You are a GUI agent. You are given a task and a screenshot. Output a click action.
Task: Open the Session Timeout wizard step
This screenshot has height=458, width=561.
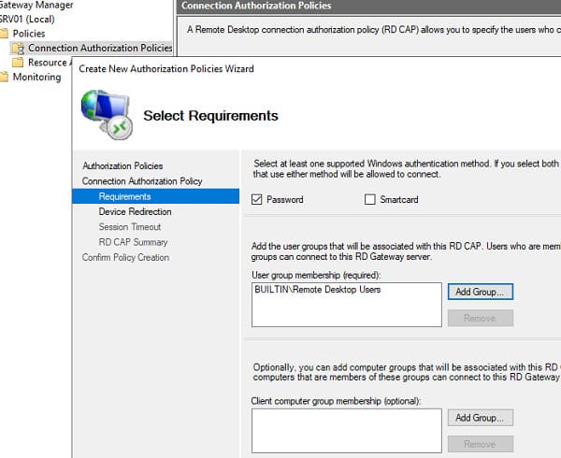[130, 227]
